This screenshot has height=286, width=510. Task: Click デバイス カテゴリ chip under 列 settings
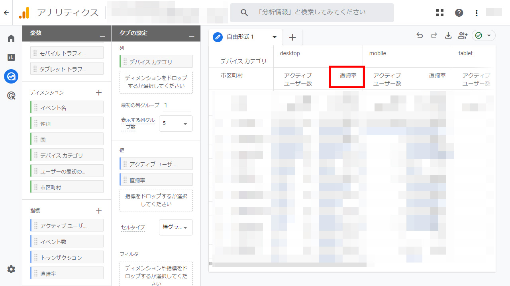coord(156,62)
